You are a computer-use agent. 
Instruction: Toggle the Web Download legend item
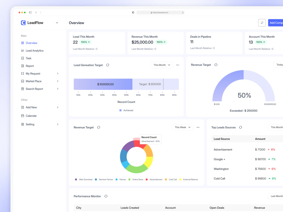coord(83,179)
